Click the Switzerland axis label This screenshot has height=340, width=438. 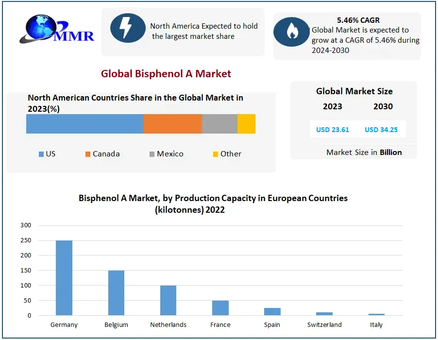point(324,324)
